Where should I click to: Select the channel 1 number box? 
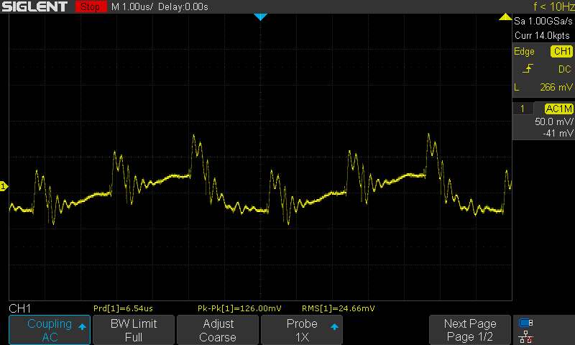point(523,109)
